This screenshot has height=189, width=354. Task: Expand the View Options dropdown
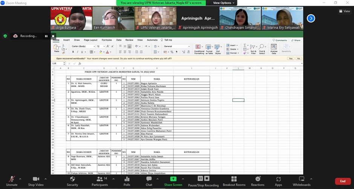[222, 3]
